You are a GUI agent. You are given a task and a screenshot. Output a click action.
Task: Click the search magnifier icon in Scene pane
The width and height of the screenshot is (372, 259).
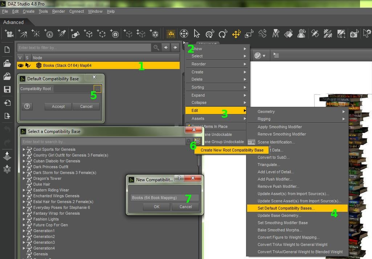(x=156, y=48)
